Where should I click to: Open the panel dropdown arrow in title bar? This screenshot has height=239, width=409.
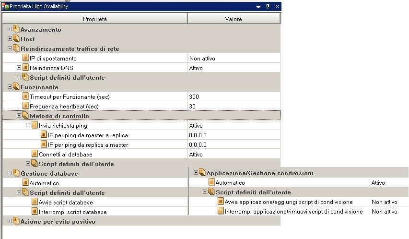coord(258,7)
